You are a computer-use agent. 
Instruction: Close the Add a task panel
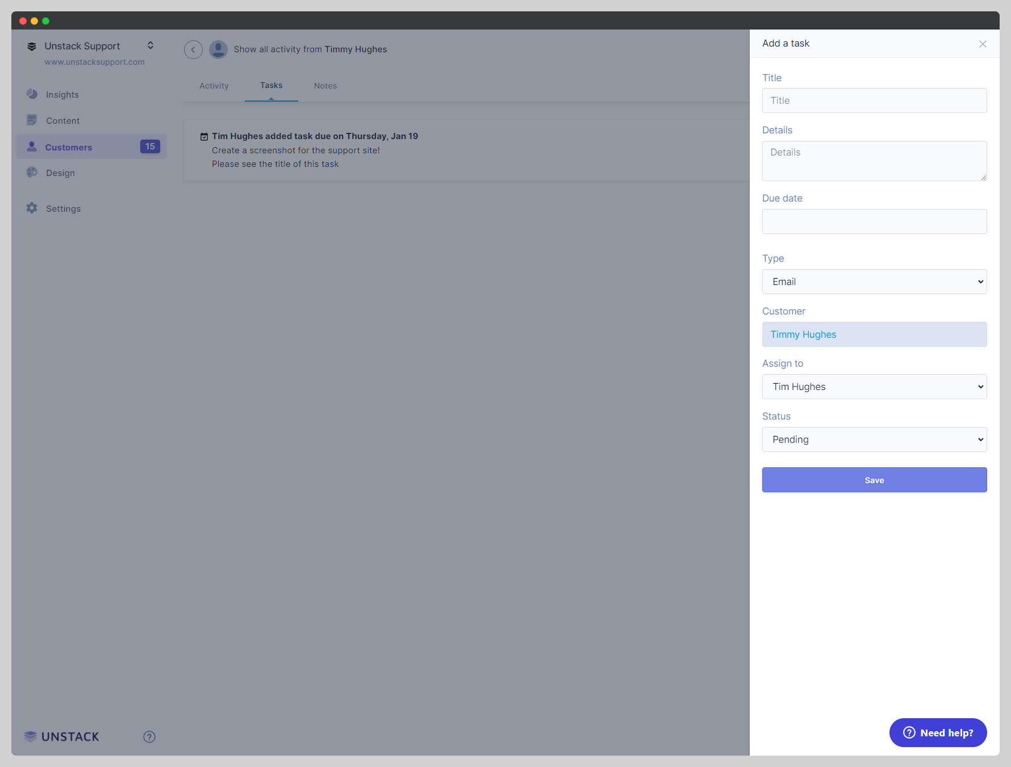click(983, 44)
